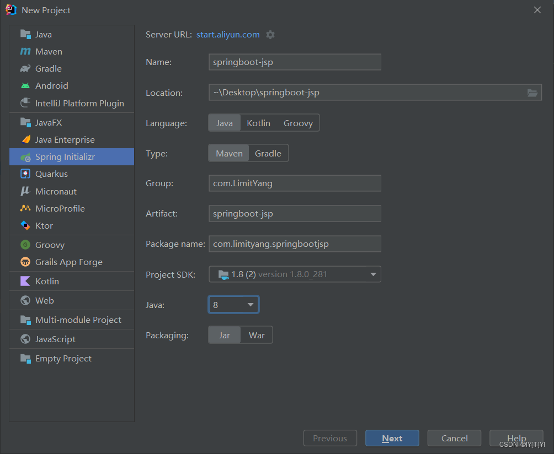
Task: Open the Project SDK dropdown
Action: coord(295,274)
